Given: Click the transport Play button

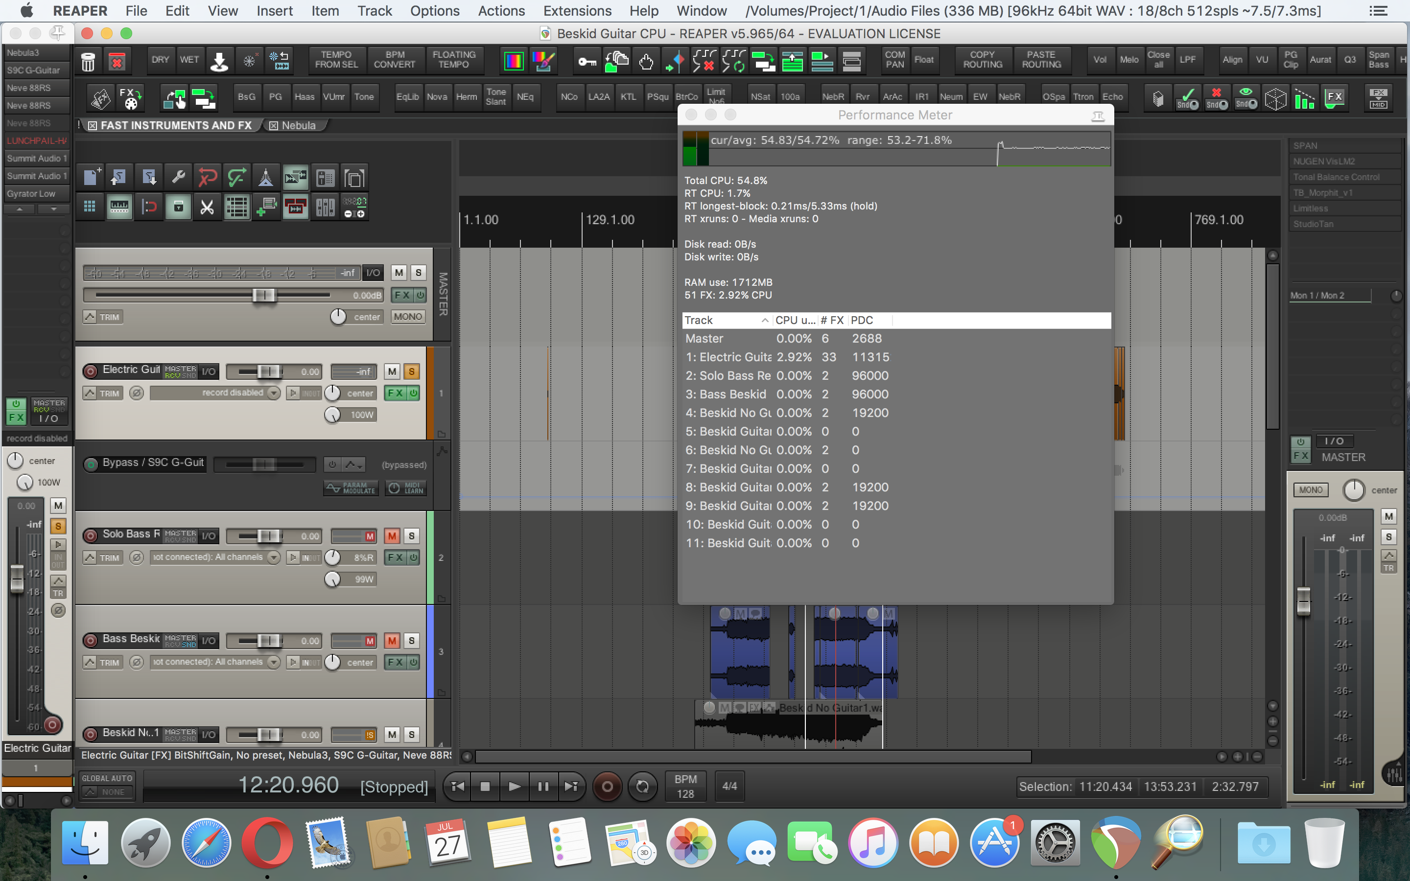Looking at the screenshot, I should tap(514, 787).
